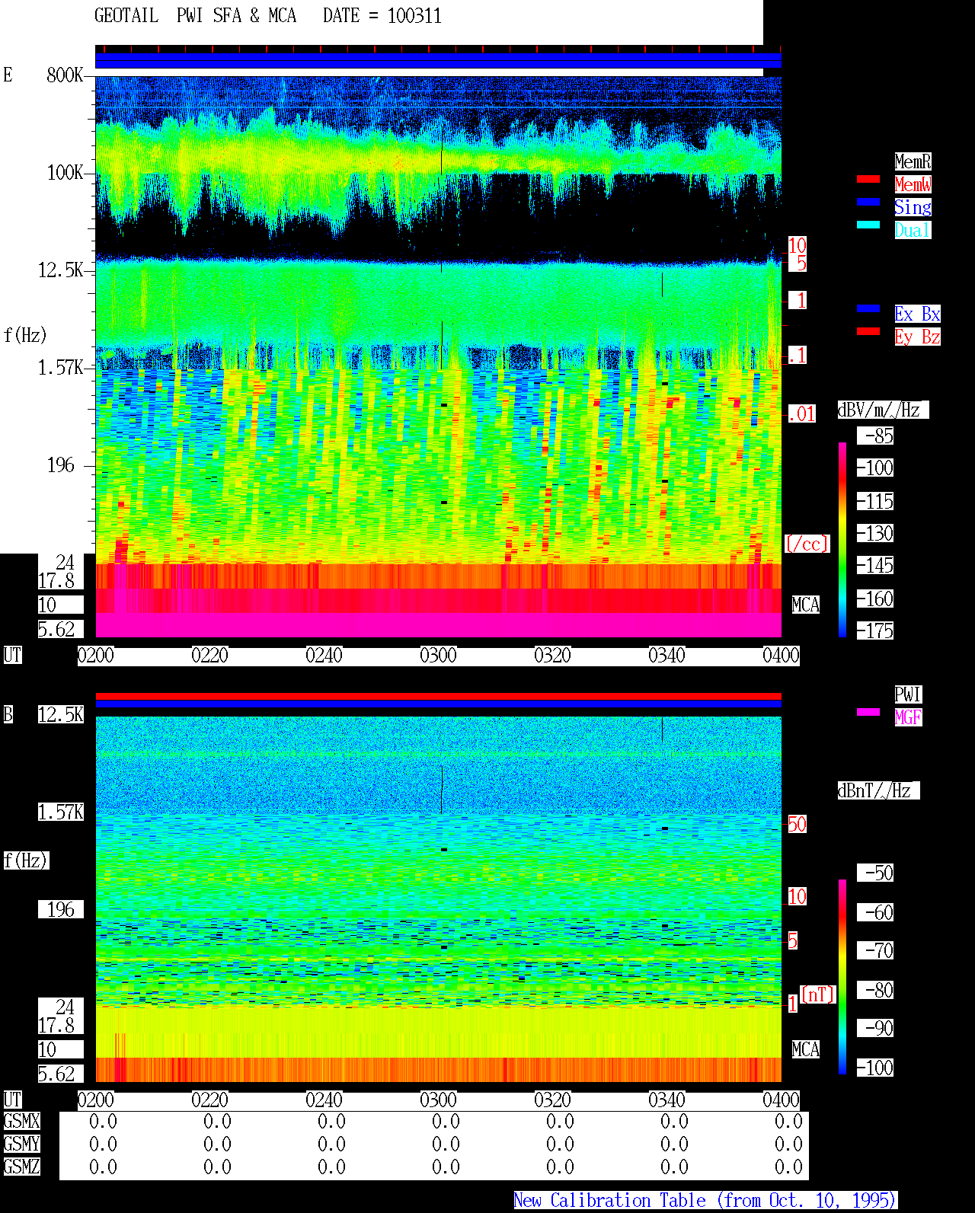
Task: Click the cyan Dual legend swatch
Action: 868,225
